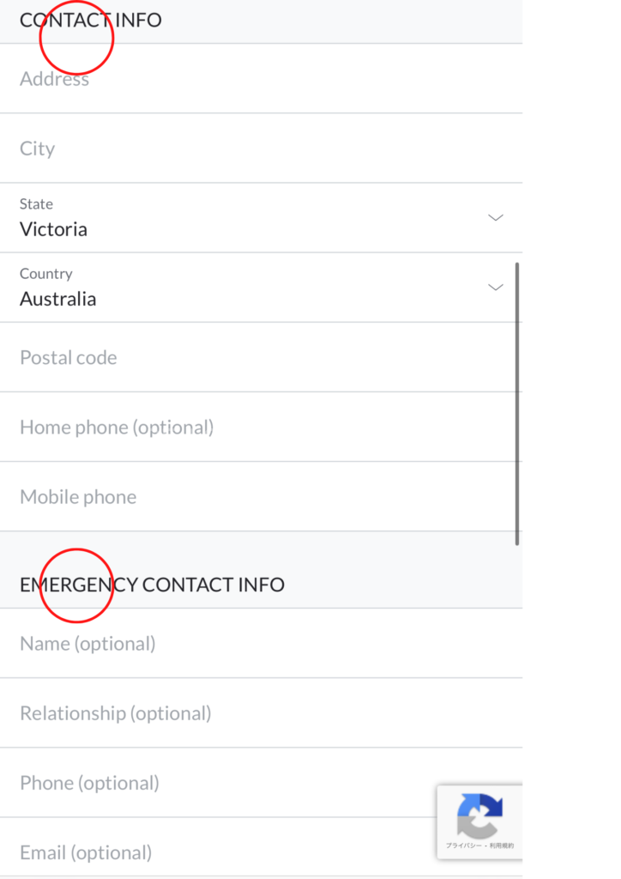Click the reCAPTCHA logo badge
The image size is (621, 879).
[479, 815]
